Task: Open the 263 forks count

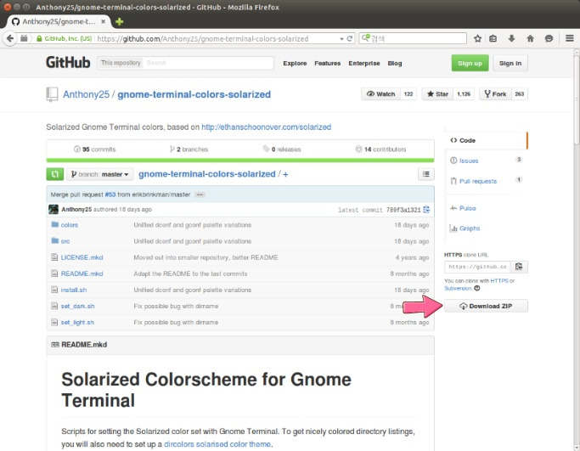Action: (x=520, y=94)
